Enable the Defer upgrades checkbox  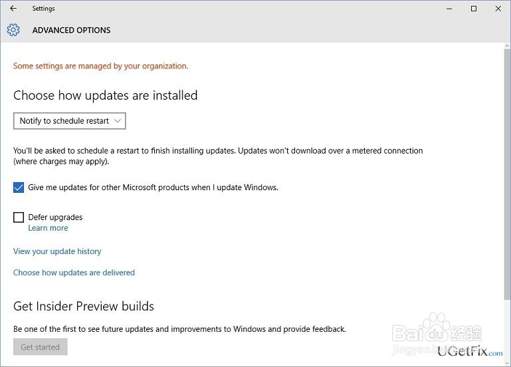(x=19, y=217)
